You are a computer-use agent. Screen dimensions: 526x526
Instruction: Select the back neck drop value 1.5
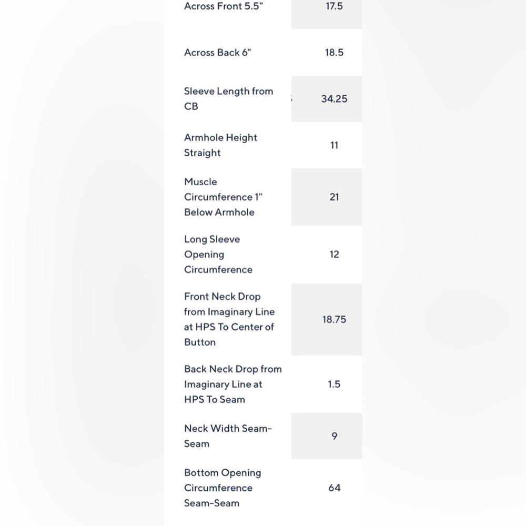tap(334, 384)
